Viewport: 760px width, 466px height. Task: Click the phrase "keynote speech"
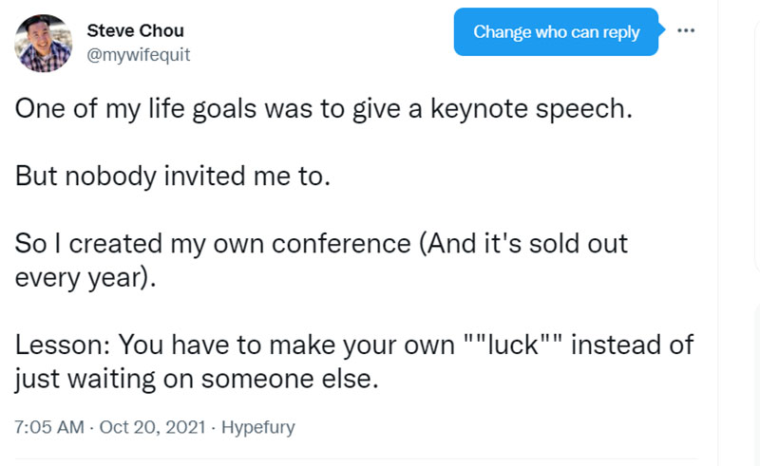(535, 108)
